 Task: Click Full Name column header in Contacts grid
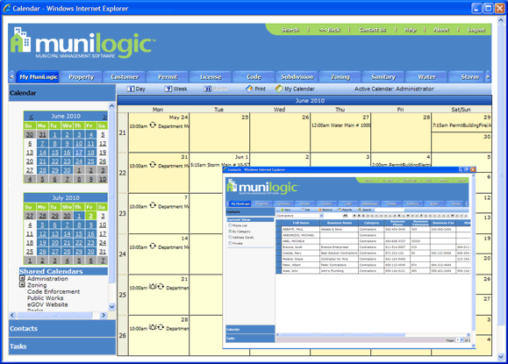pos(301,223)
